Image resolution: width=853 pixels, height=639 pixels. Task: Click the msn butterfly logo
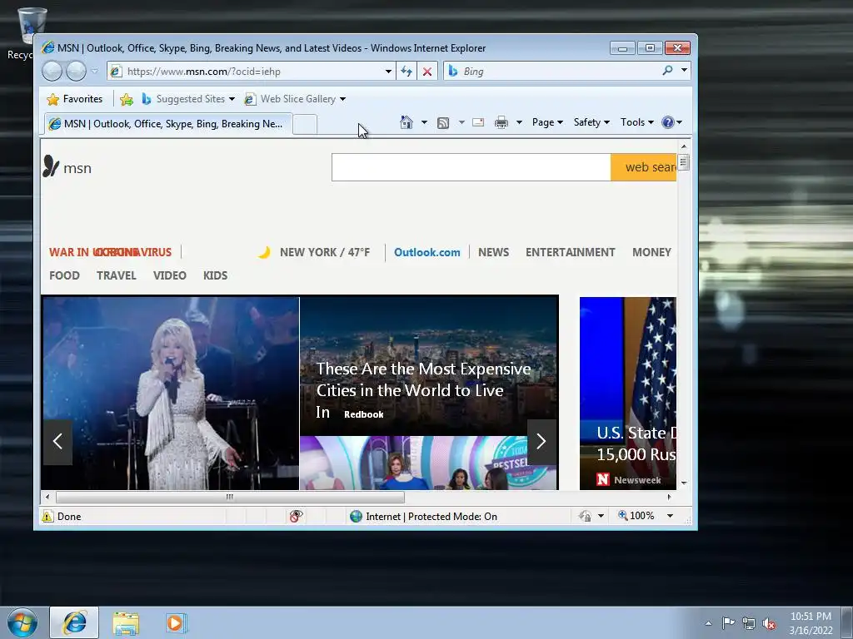tap(51, 166)
